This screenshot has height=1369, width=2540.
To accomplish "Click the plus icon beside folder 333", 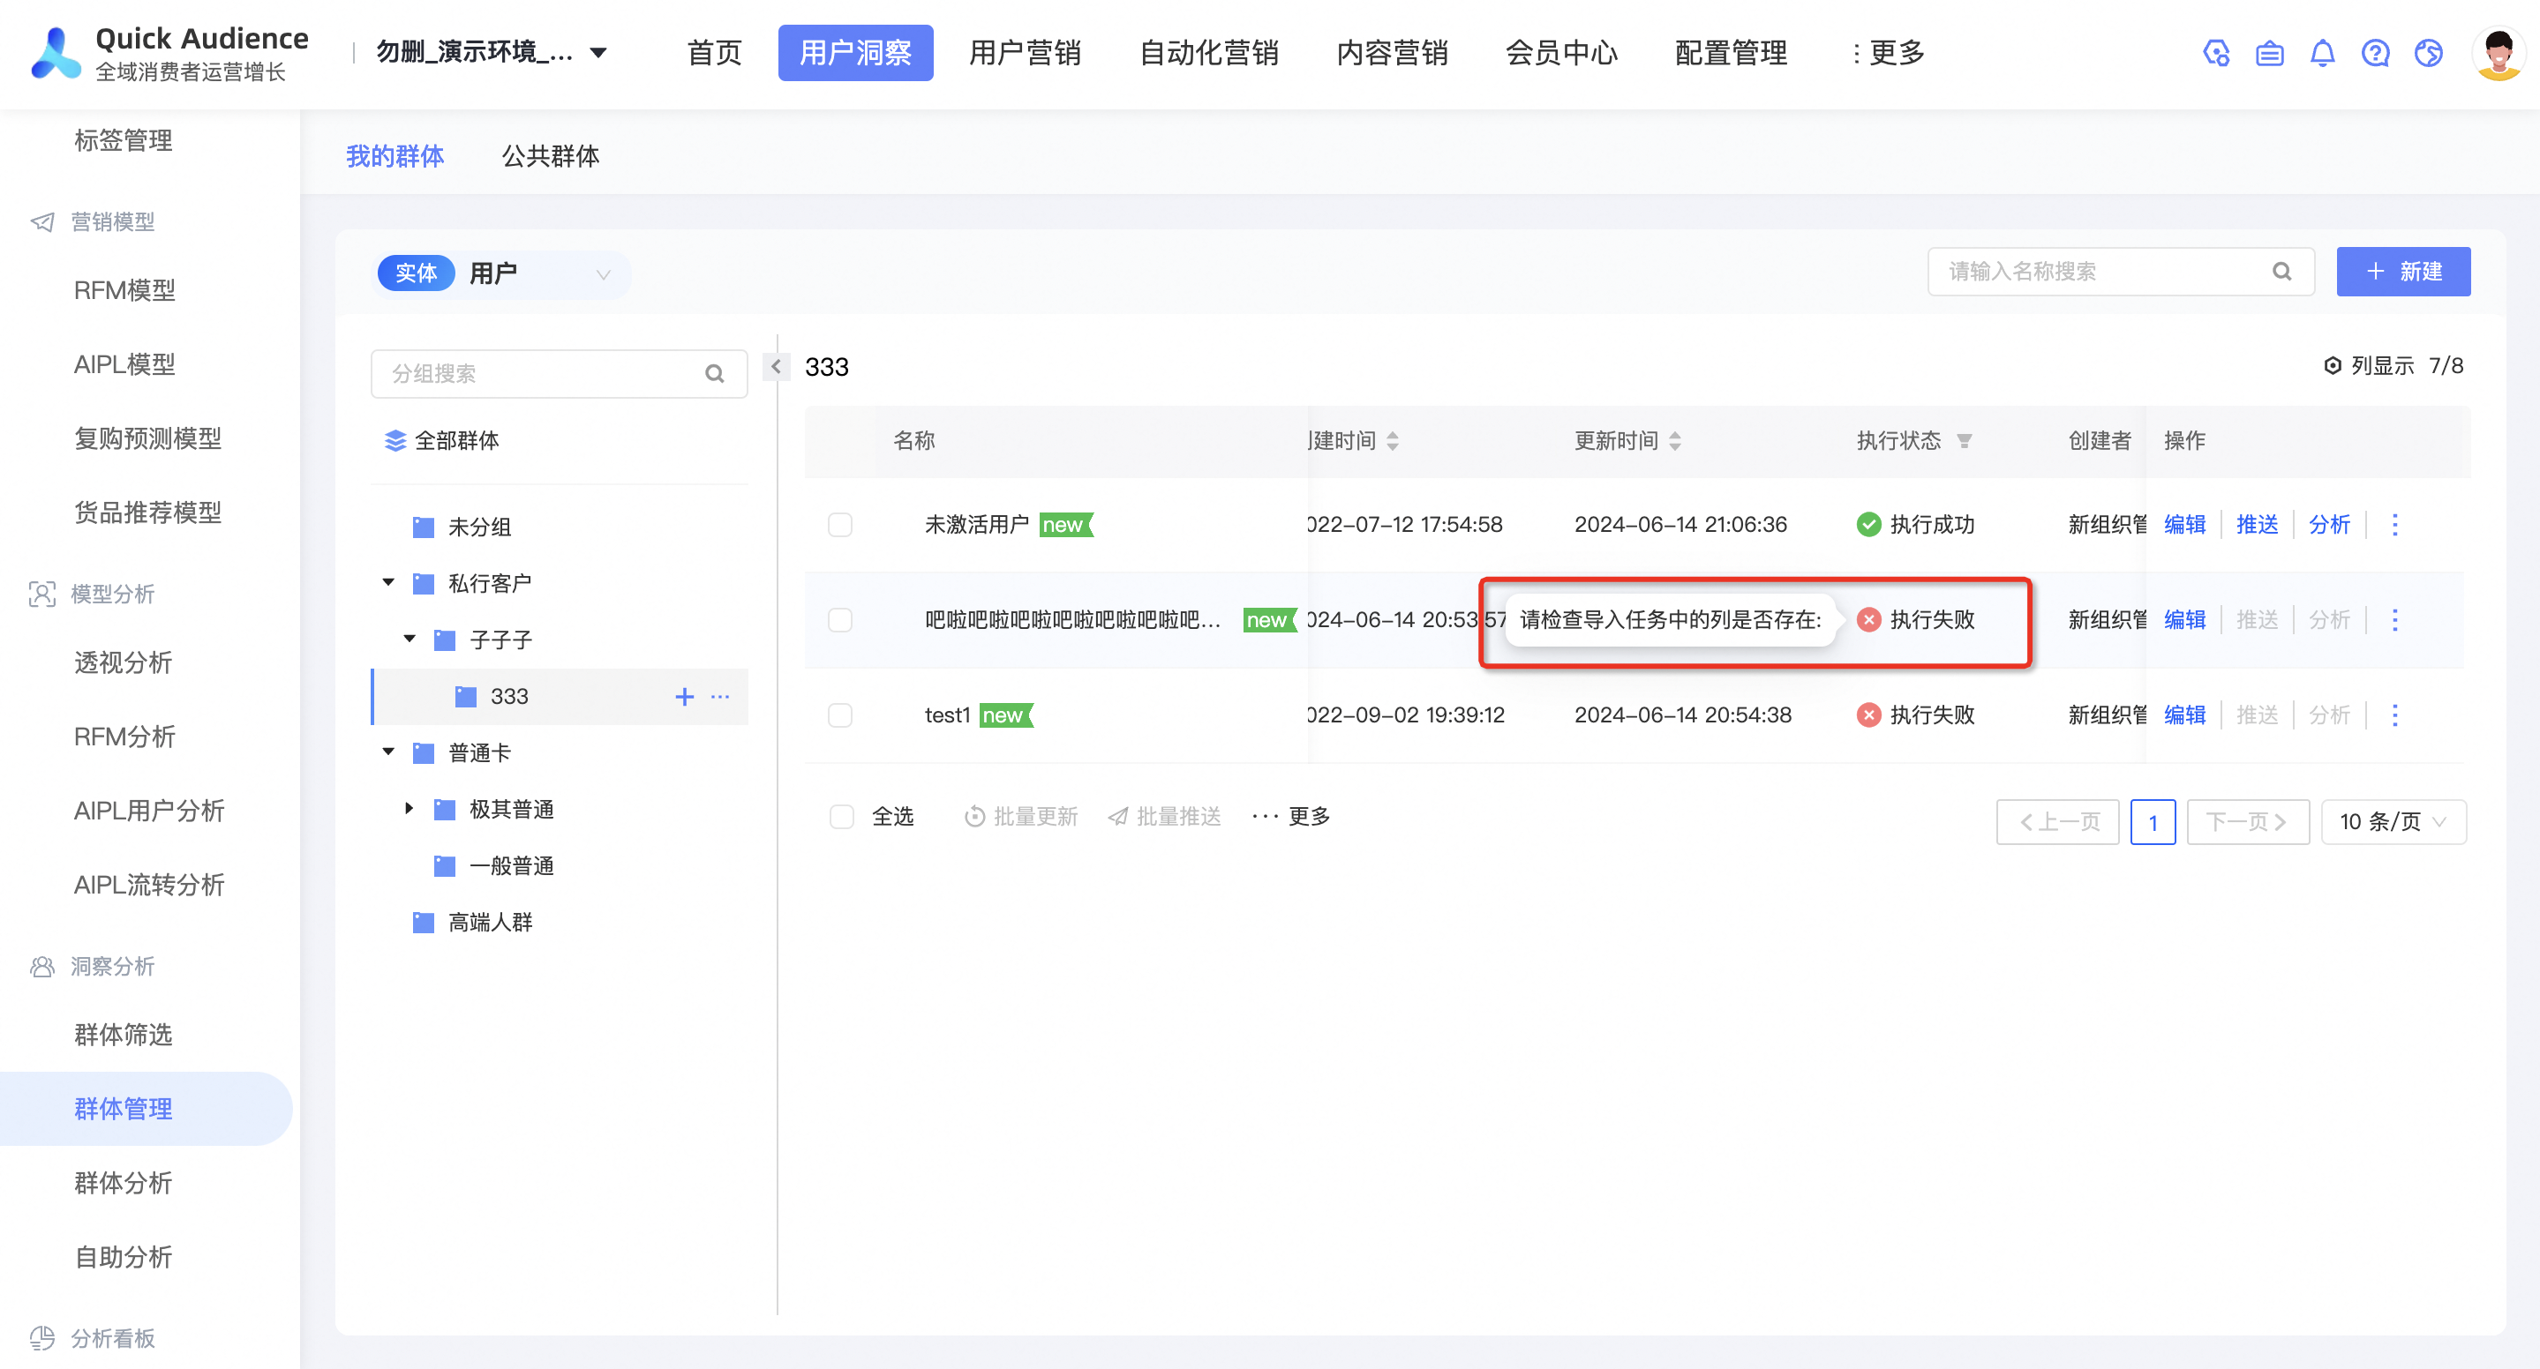I will (x=684, y=697).
